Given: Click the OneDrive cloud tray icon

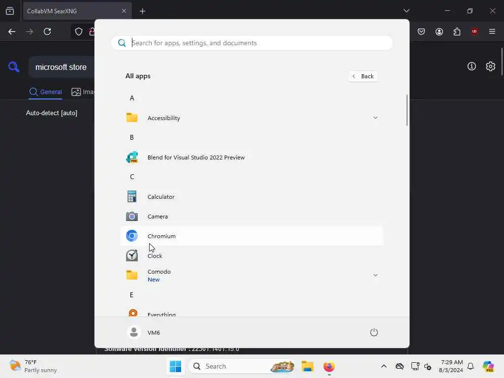Looking at the screenshot, I should tap(399, 366).
